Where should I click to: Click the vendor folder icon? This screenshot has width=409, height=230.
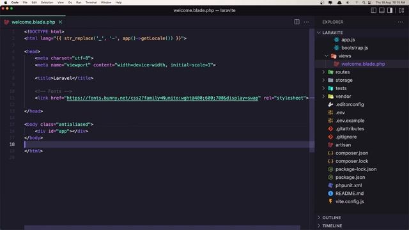(330, 96)
